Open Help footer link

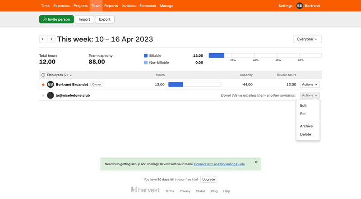click(227, 191)
